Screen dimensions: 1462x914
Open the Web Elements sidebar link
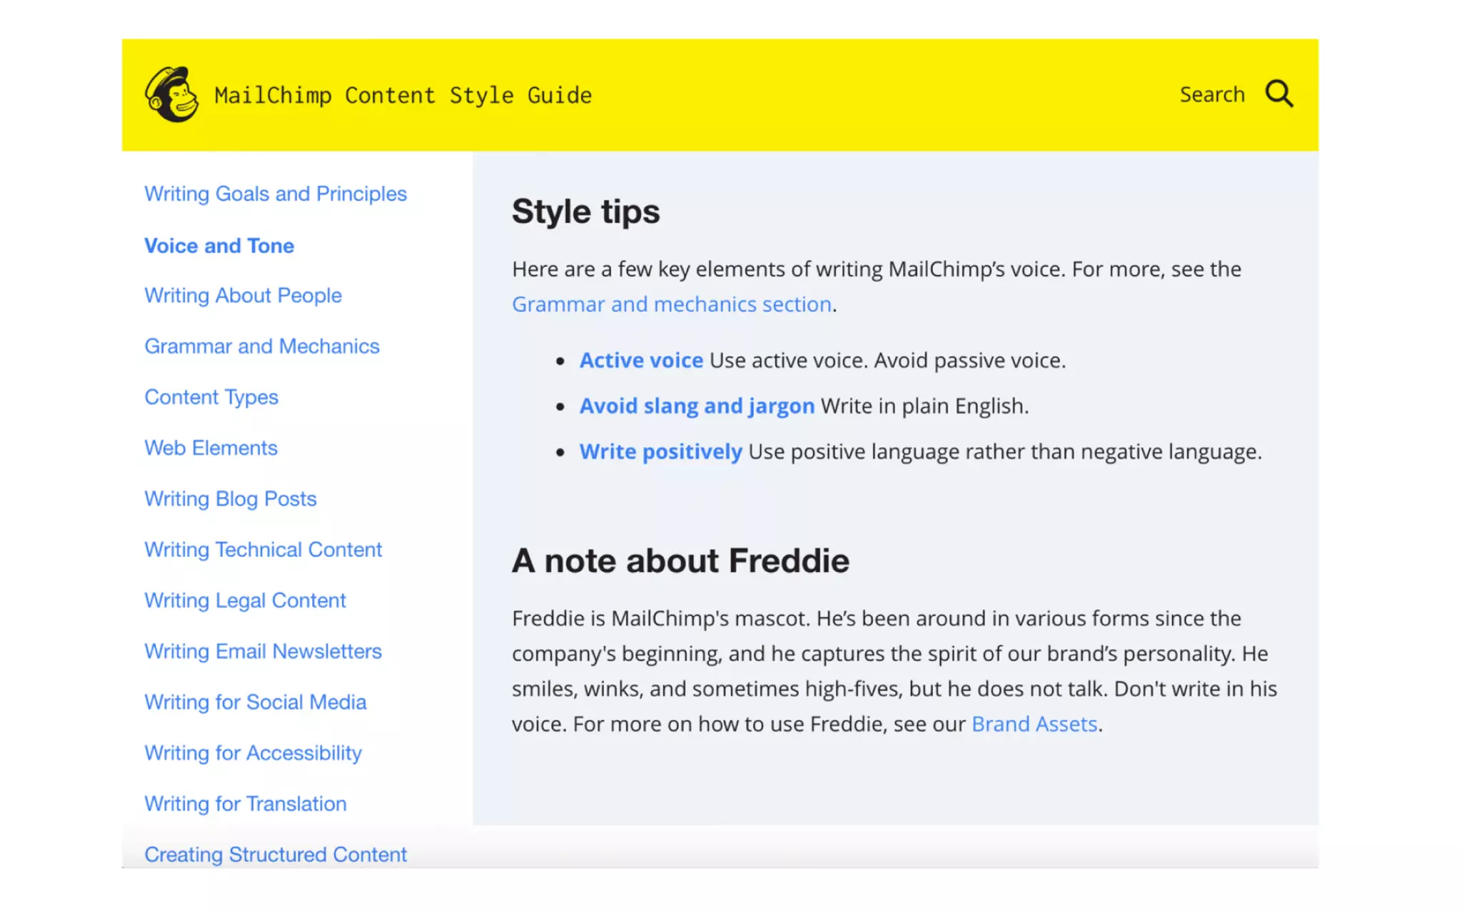pyautogui.click(x=211, y=448)
